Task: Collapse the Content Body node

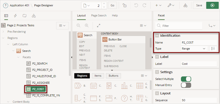Action: click(x=8, y=102)
